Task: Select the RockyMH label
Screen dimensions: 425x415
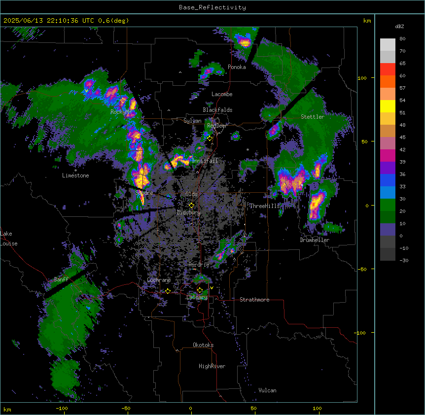Action: pyautogui.click(x=121, y=112)
